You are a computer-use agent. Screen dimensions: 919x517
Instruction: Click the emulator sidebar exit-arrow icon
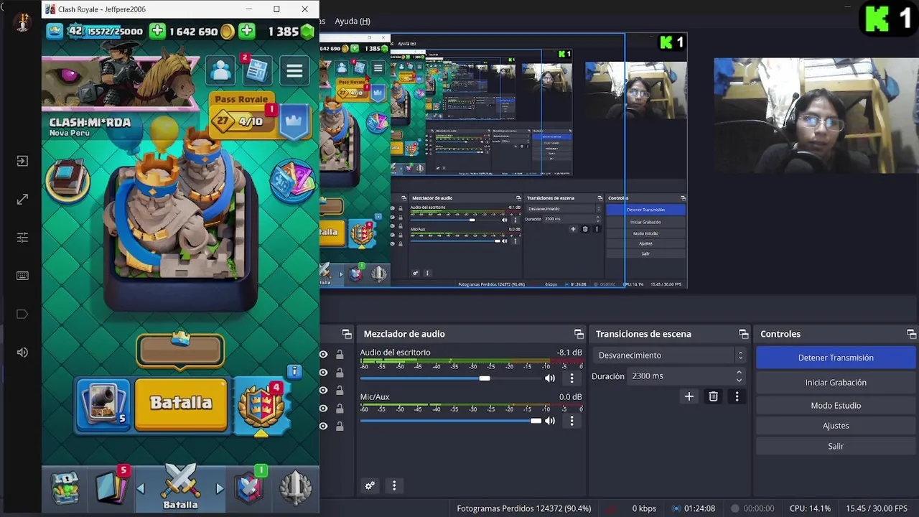pos(22,161)
